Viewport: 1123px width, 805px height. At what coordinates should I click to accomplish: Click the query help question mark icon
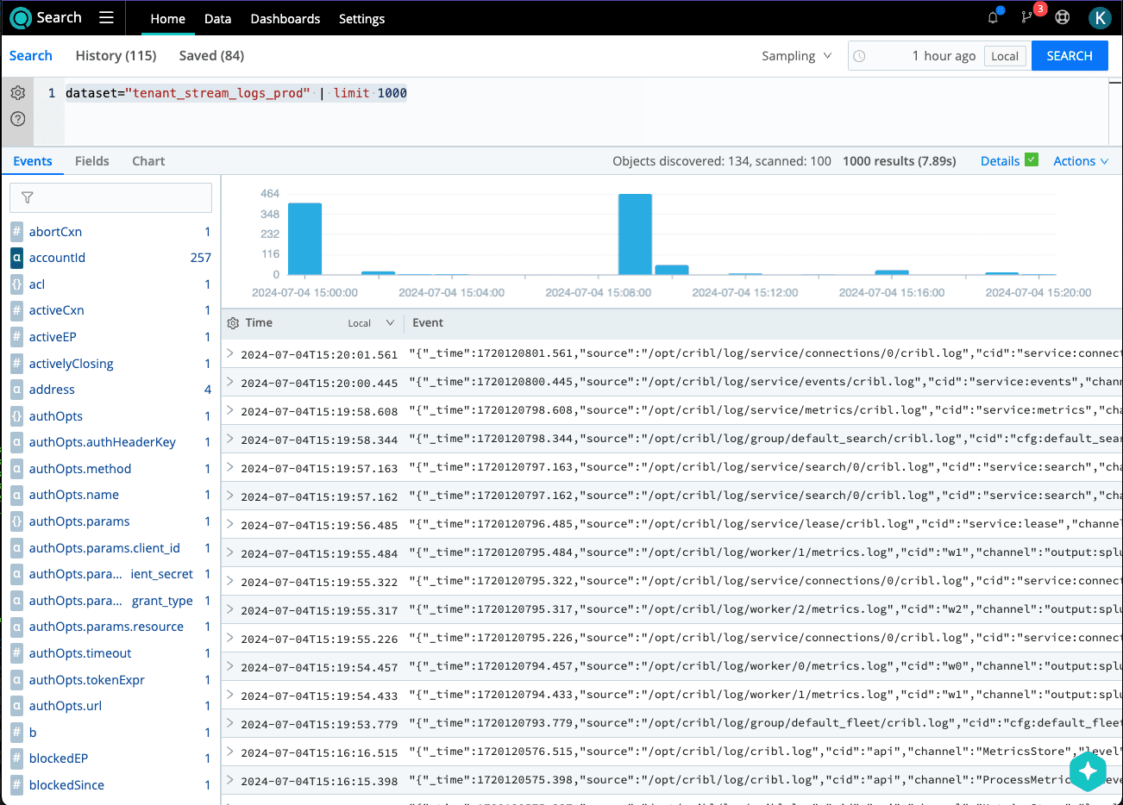pos(17,119)
